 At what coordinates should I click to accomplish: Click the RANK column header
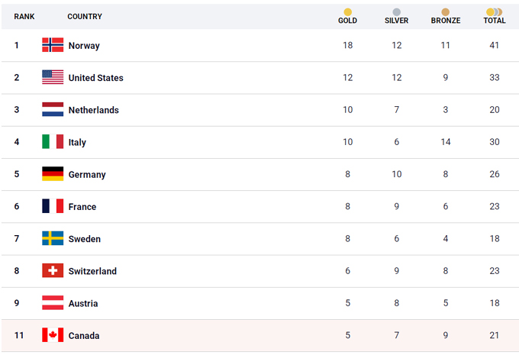24,17
